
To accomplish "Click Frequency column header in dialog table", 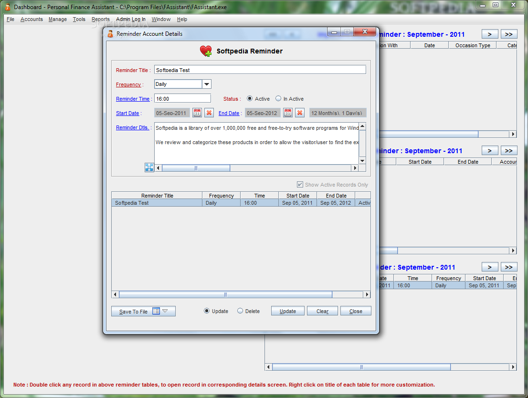I will [221, 196].
